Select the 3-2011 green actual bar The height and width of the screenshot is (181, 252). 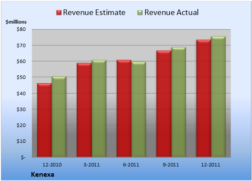[x=99, y=109]
